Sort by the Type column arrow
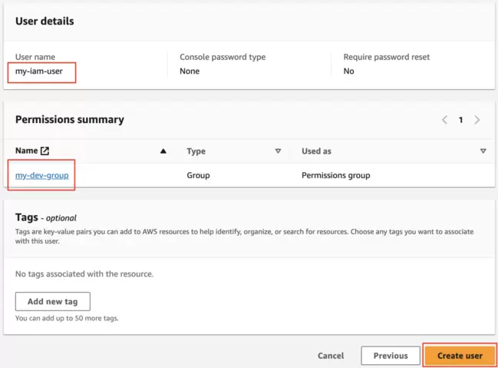The height and width of the screenshot is (368, 498). (278, 151)
